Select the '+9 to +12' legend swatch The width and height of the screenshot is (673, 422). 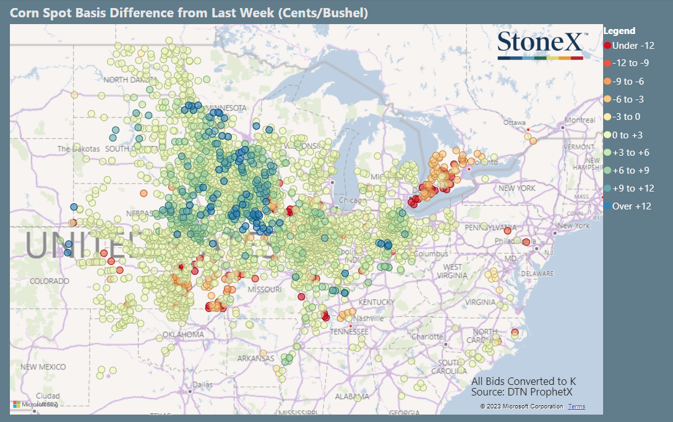point(607,188)
